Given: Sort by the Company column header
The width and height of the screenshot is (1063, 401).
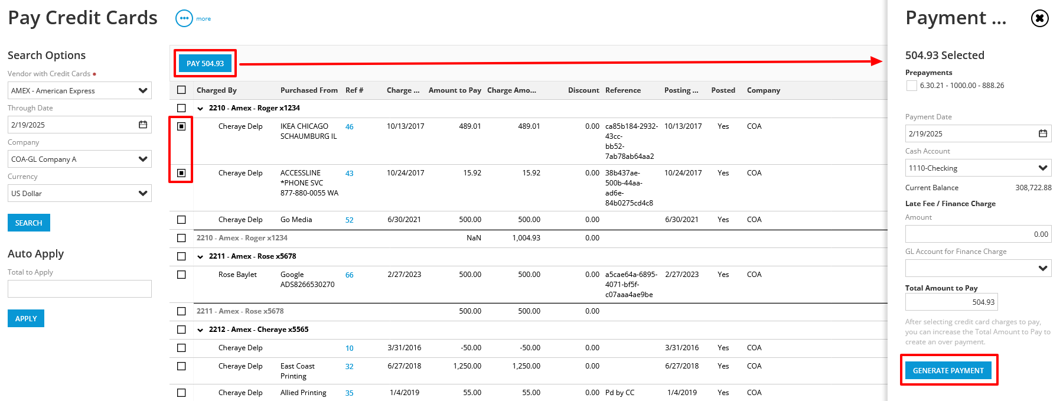Looking at the screenshot, I should (x=764, y=90).
